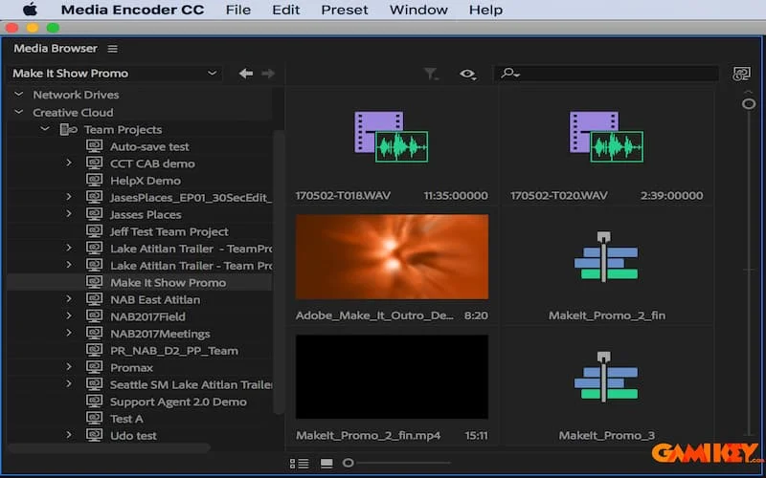The image size is (766, 478).
Task: Open the Media Encoder CC menu
Action: (132, 10)
